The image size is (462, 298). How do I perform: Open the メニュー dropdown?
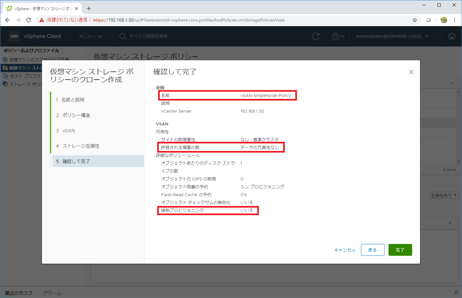click(91, 36)
